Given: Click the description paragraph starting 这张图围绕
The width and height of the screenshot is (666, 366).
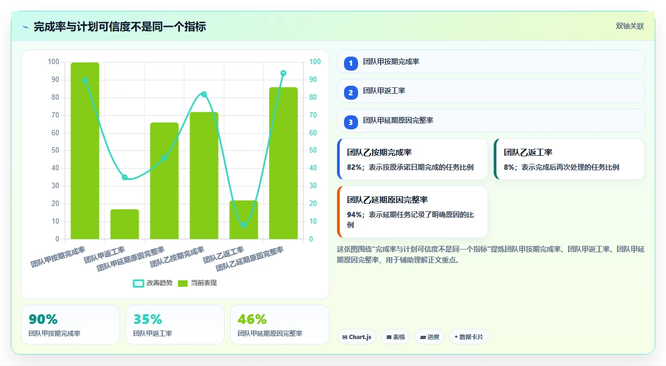Looking at the screenshot, I should click(490, 254).
